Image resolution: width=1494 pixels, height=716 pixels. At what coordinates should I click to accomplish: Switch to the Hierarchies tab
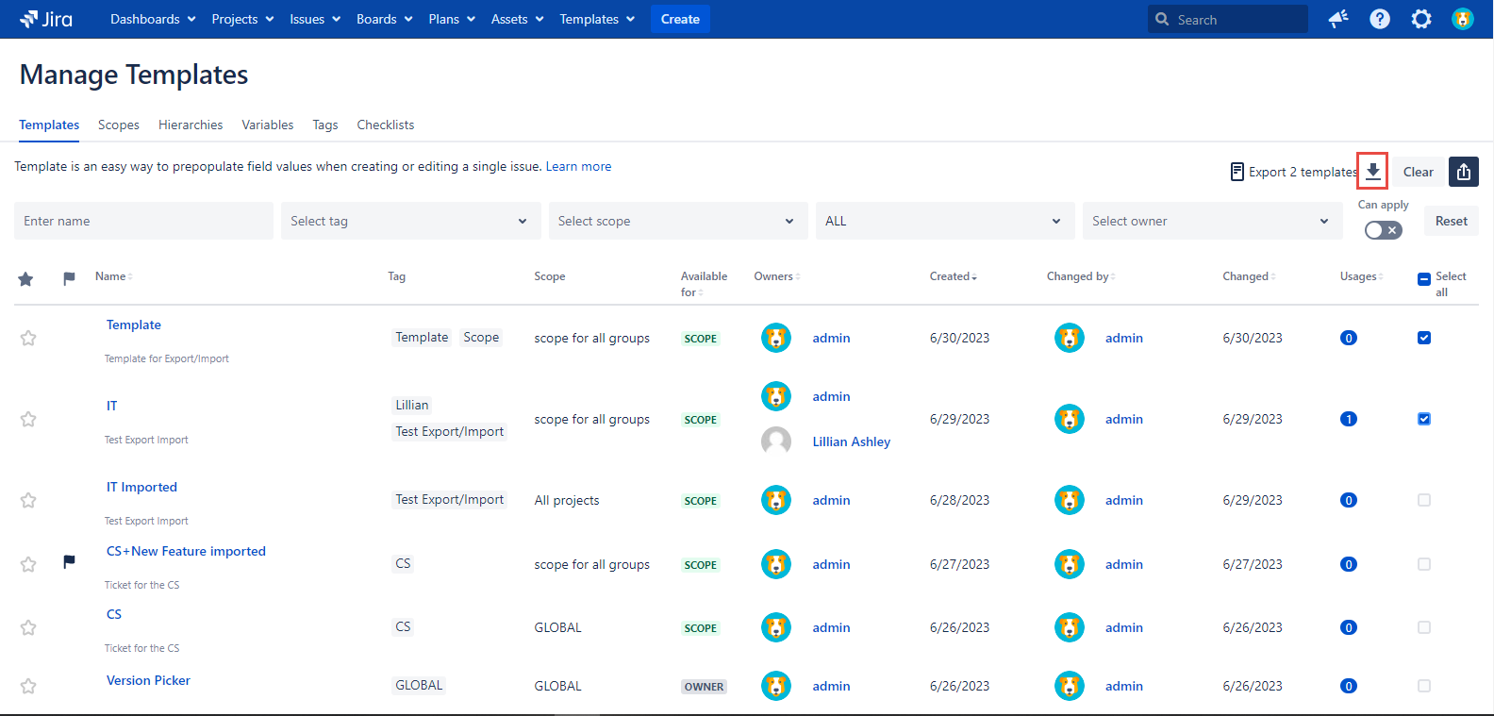click(x=191, y=125)
